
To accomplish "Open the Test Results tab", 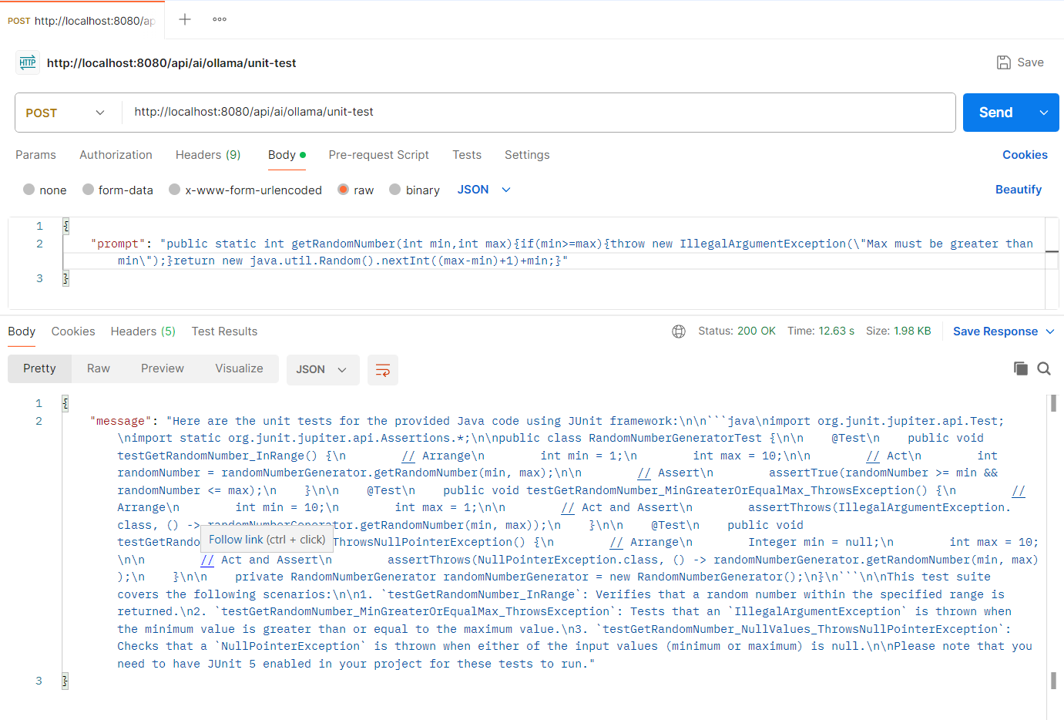I will (224, 331).
